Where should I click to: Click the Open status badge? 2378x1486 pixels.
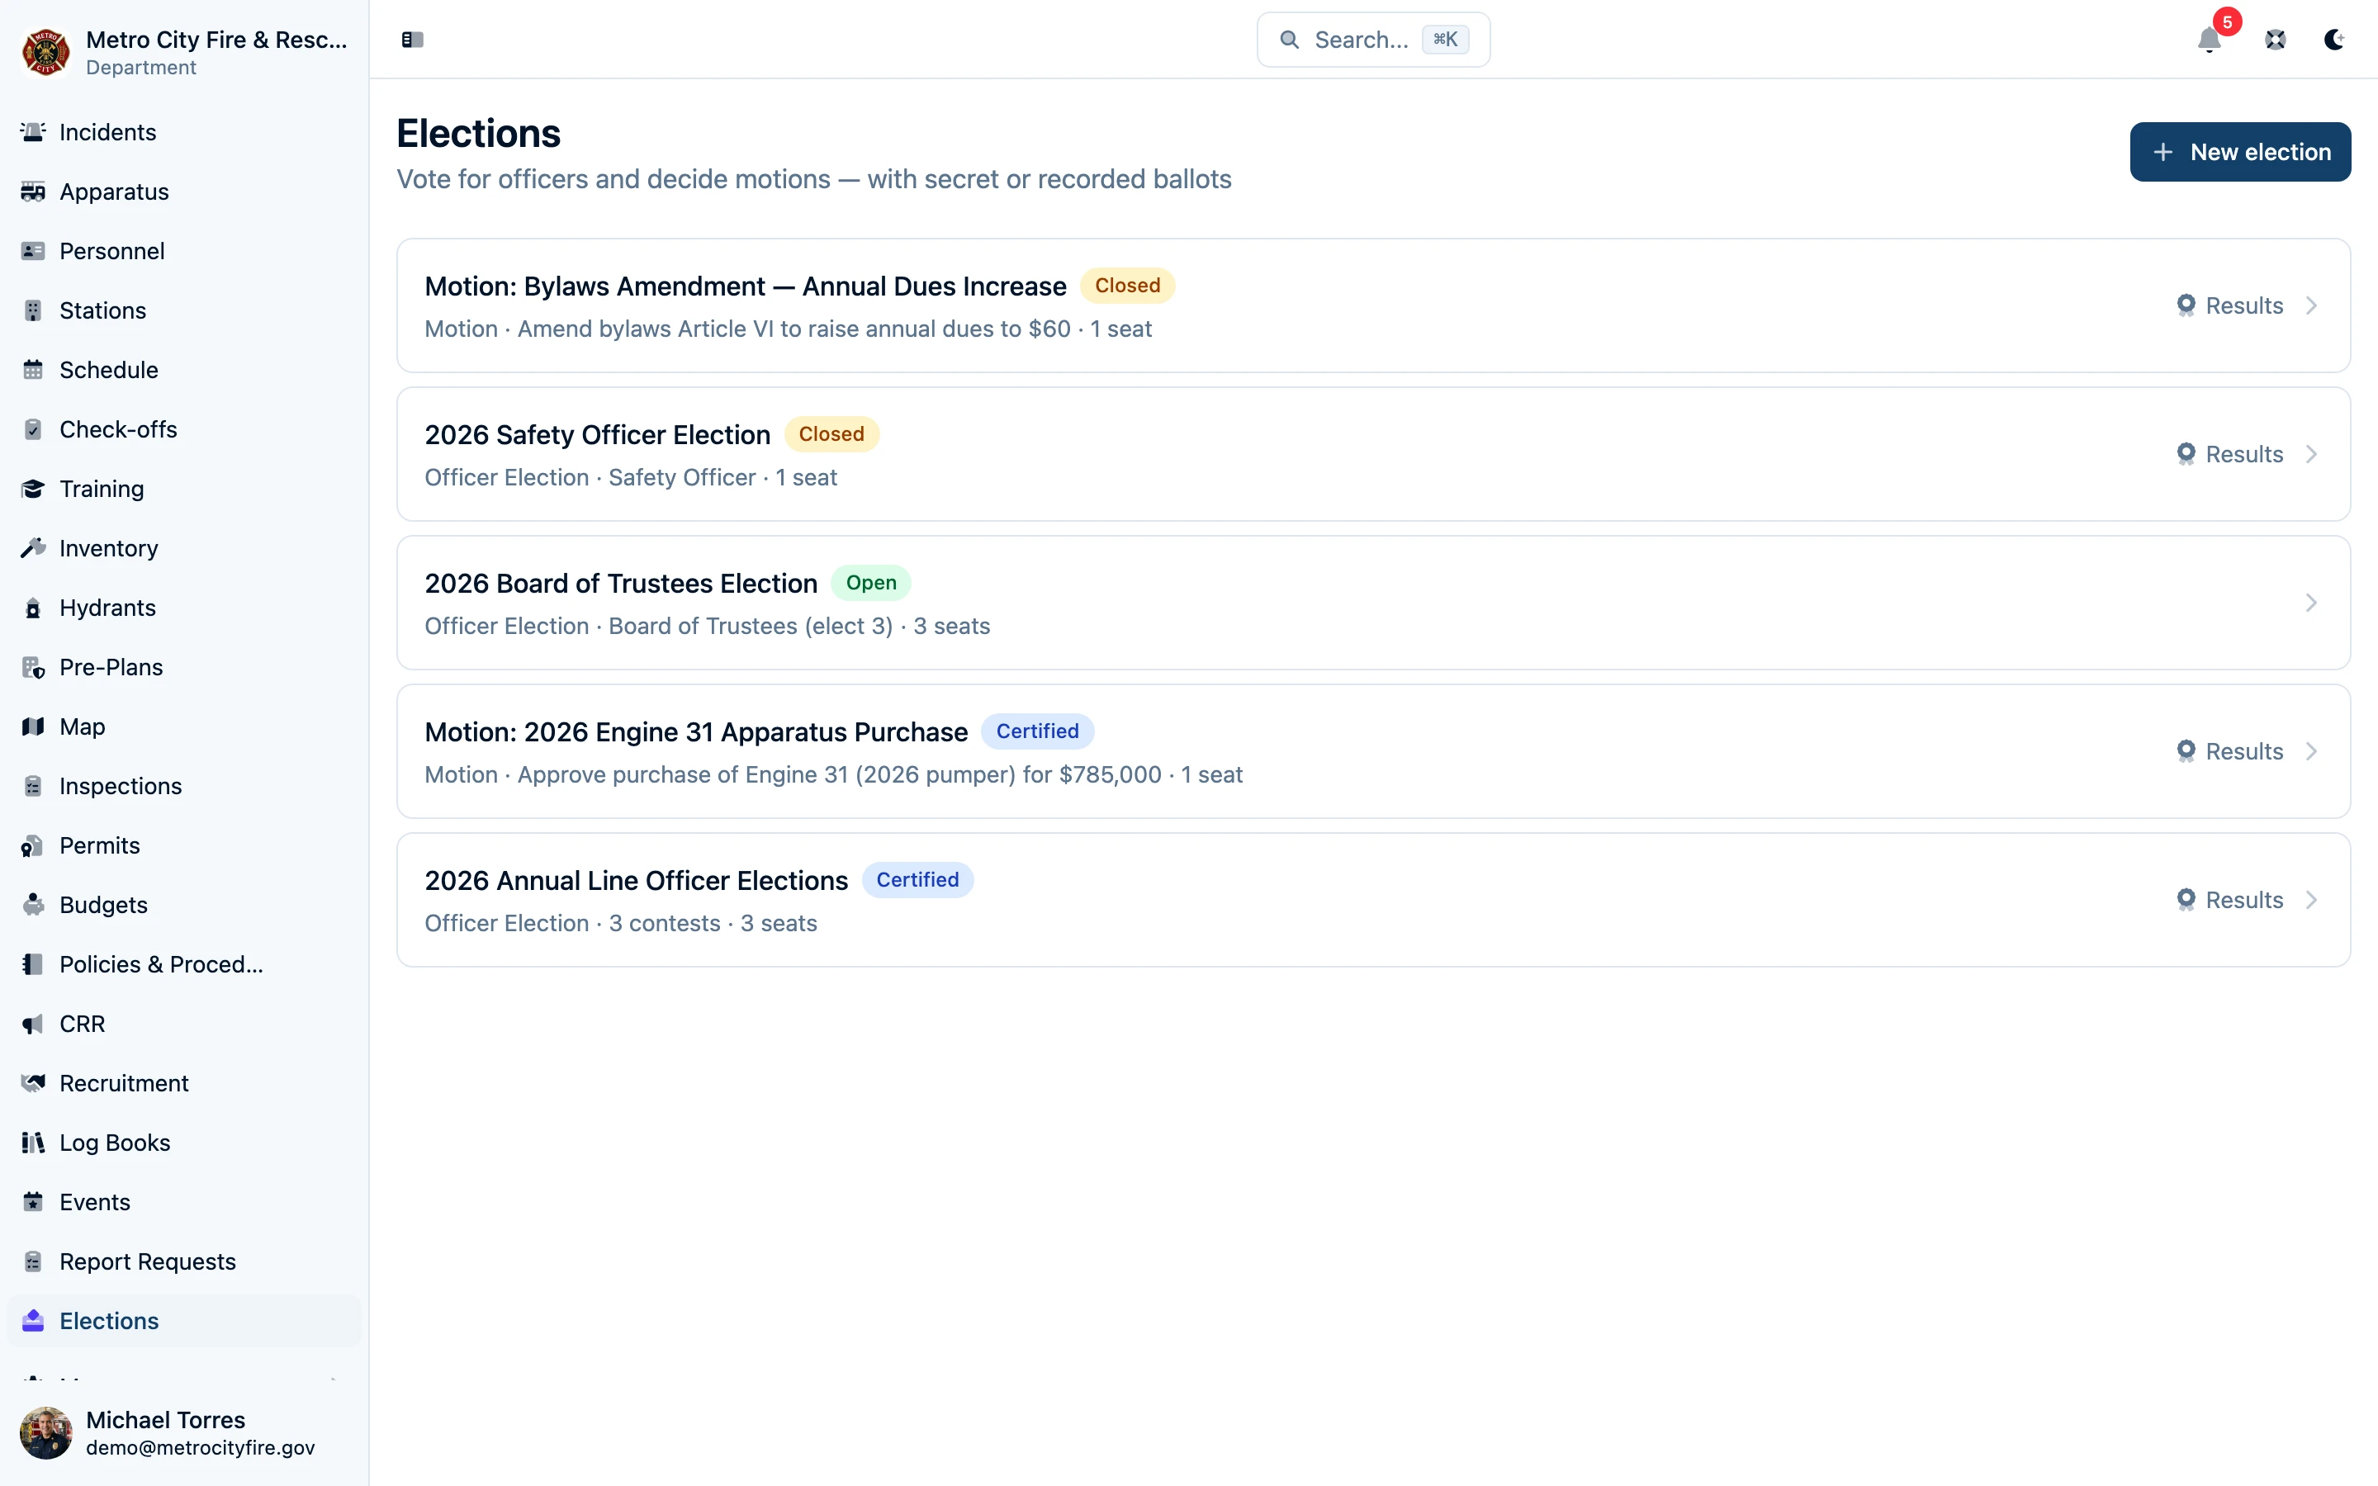pos(870,583)
